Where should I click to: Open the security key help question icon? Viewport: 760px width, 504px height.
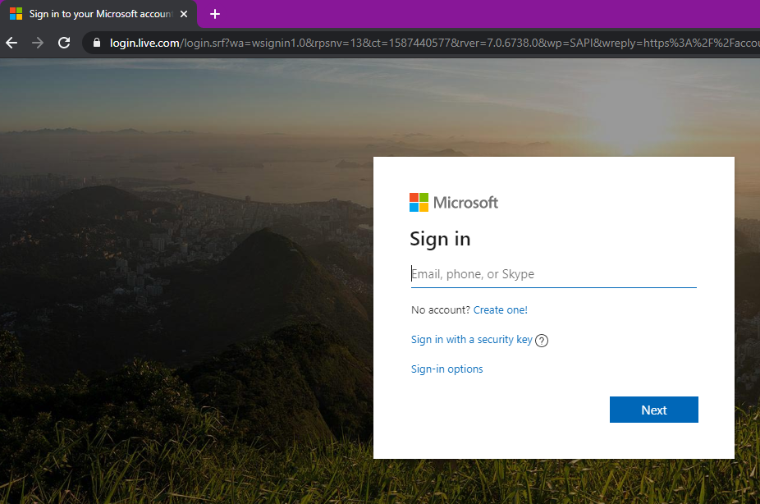click(542, 341)
